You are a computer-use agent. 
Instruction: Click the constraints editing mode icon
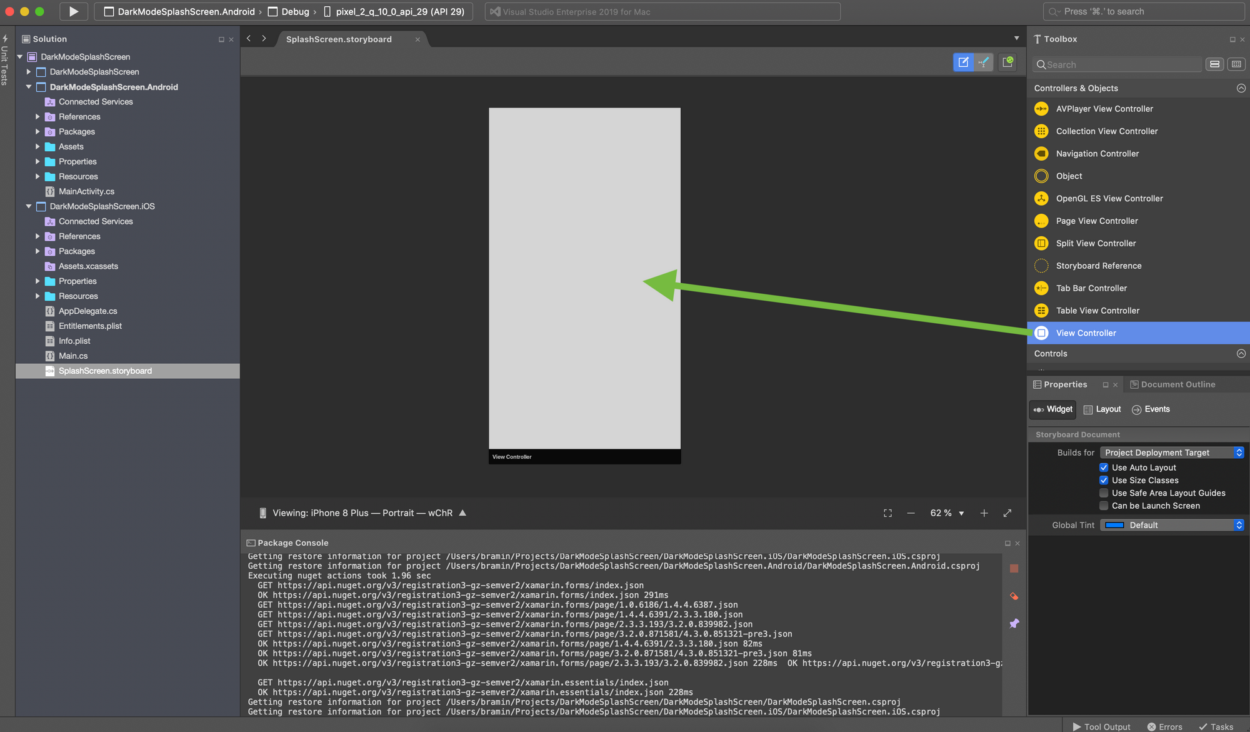point(984,62)
